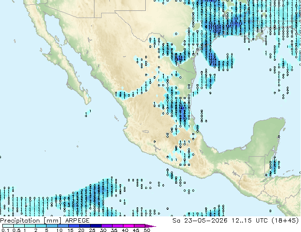The image size is (301, 232).
Task: Click the "0.5" legend tick label
Action: click(x=17, y=230)
